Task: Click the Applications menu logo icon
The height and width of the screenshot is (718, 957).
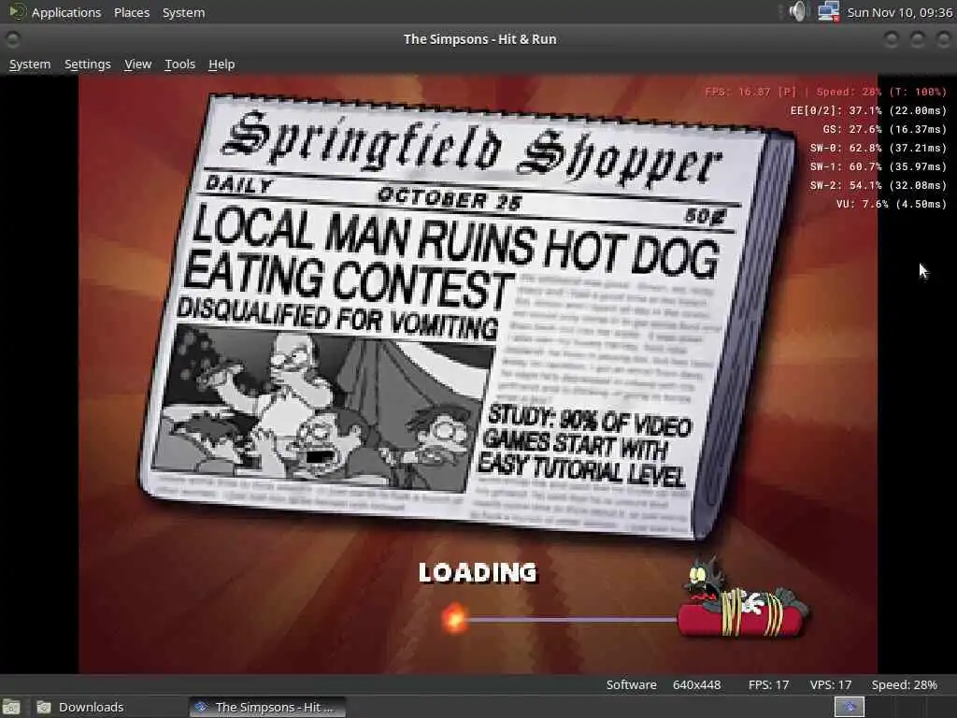Action: pyautogui.click(x=17, y=11)
